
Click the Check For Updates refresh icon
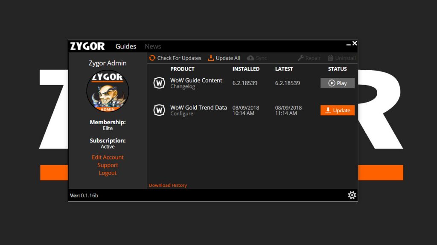[152, 58]
